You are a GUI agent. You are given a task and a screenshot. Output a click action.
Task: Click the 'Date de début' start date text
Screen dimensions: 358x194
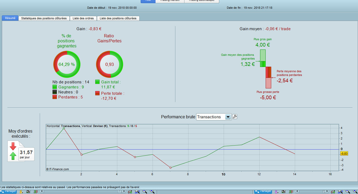(112, 8)
